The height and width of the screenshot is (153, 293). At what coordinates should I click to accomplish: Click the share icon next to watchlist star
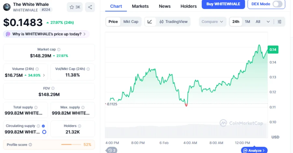tap(90, 7)
